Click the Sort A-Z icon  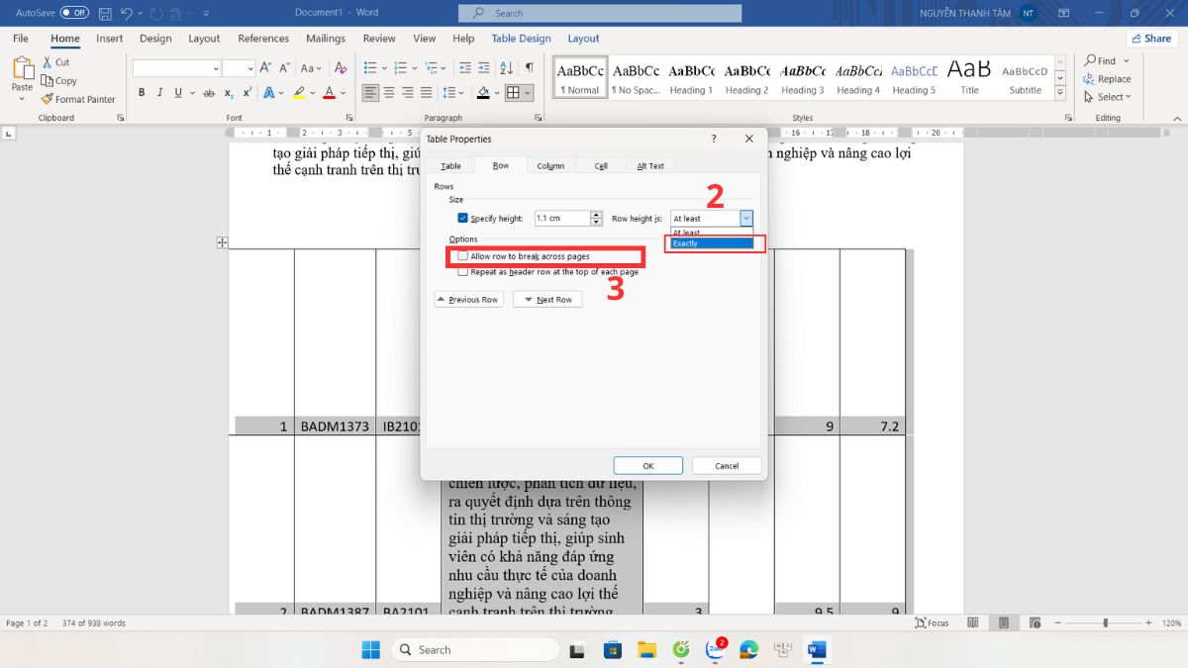coord(506,68)
